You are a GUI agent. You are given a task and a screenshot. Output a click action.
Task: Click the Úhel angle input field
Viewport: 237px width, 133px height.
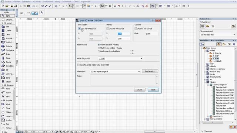point(152,34)
